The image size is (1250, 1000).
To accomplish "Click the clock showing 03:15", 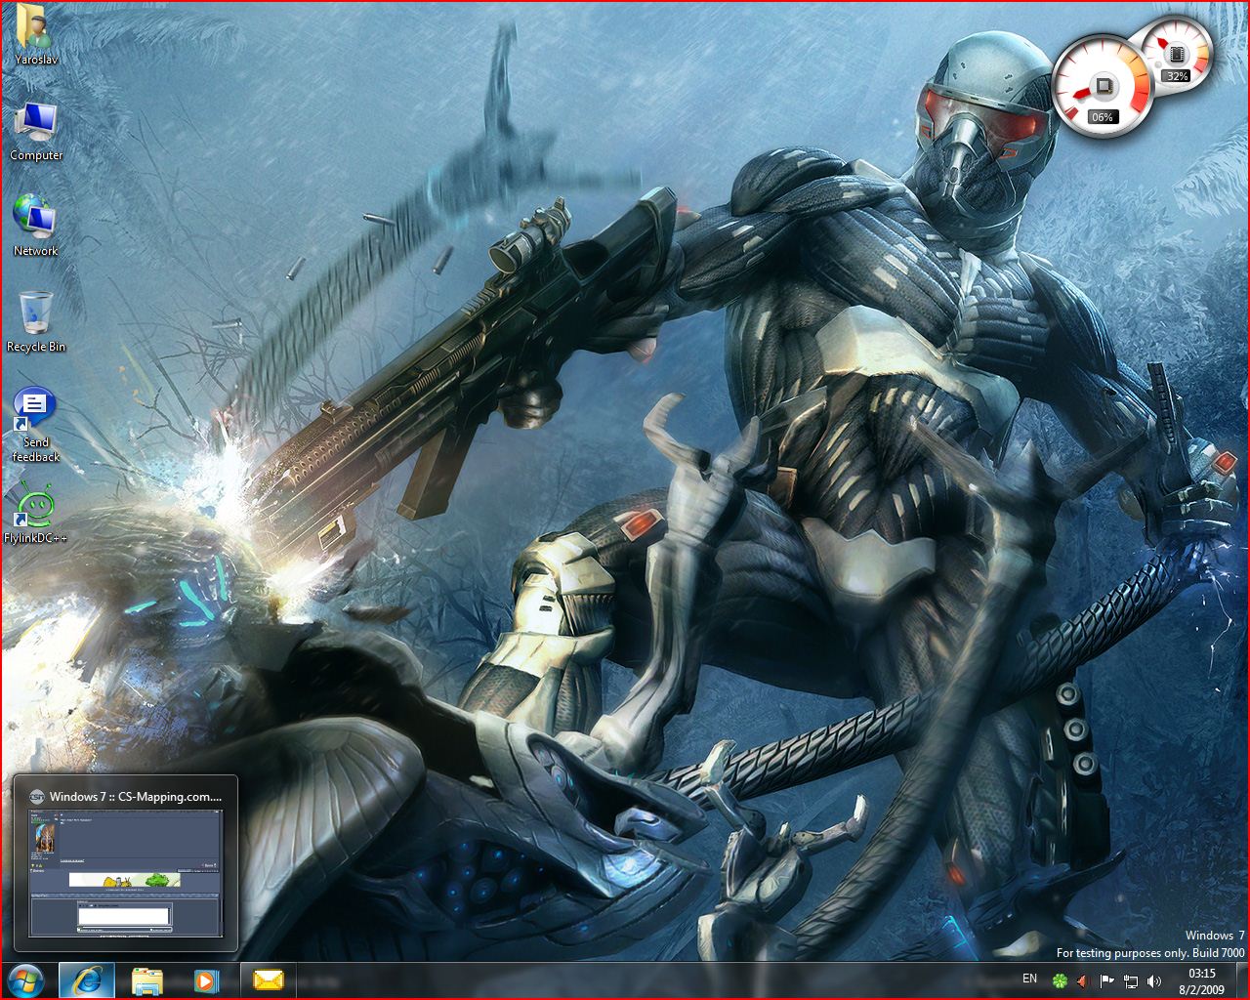I will tap(1202, 980).
